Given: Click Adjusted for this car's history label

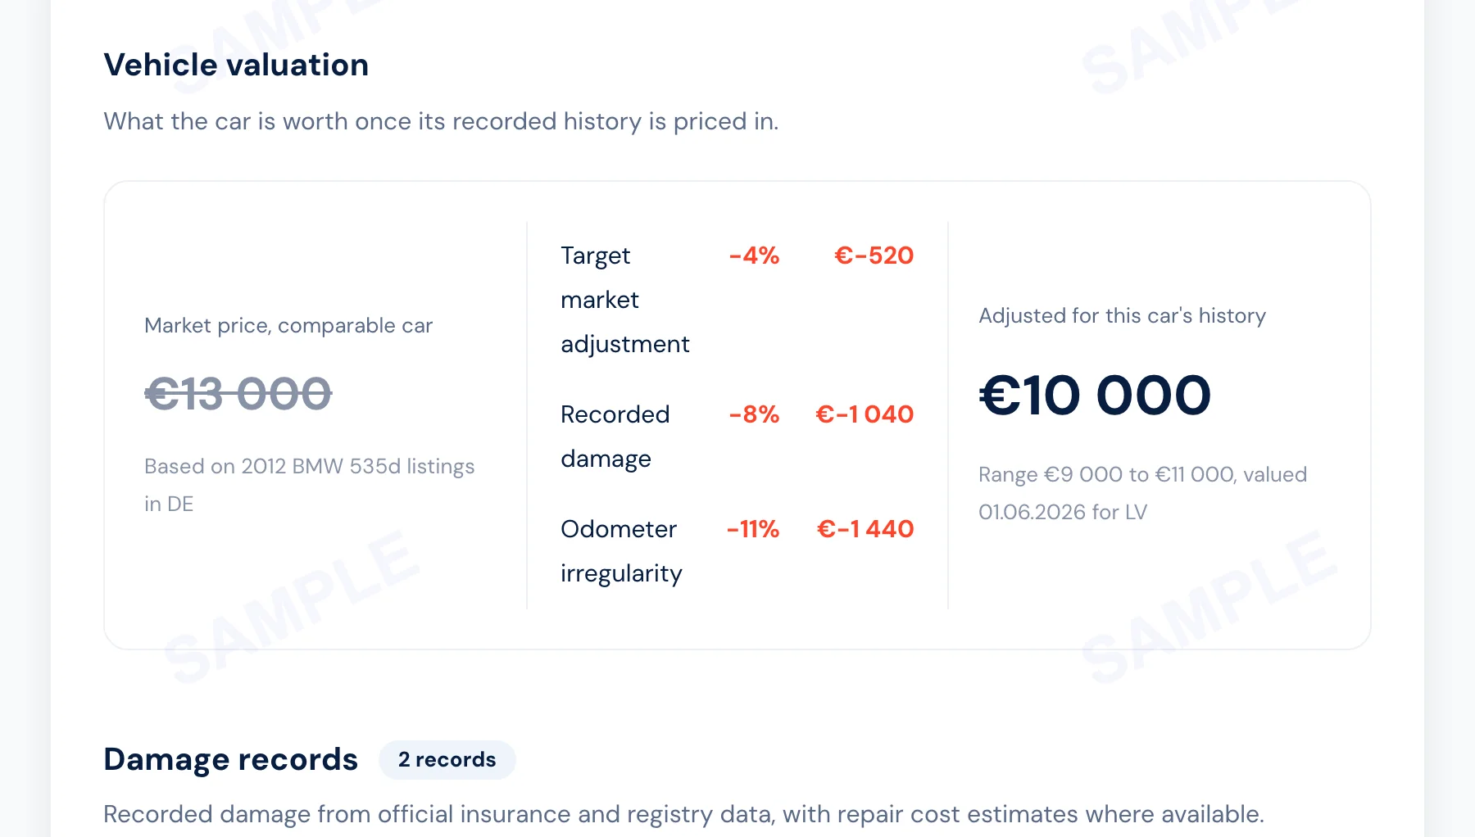Looking at the screenshot, I should 1123,316.
